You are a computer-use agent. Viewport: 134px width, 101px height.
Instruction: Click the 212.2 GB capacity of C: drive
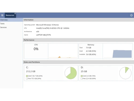tap(31, 71)
